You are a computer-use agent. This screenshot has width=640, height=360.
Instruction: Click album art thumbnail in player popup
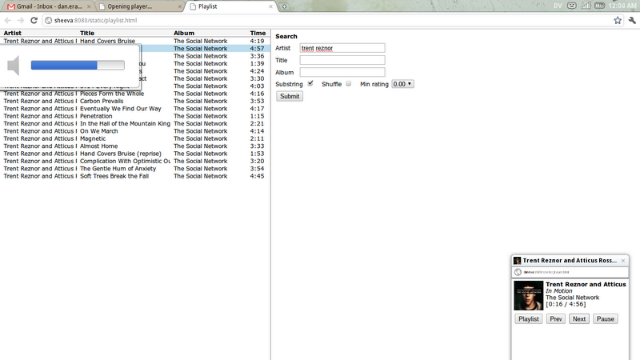528,295
